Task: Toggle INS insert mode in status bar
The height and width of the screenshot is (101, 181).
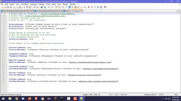Action: point(176,95)
